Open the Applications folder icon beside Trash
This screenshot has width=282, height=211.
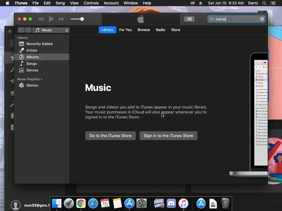[x=201, y=204]
